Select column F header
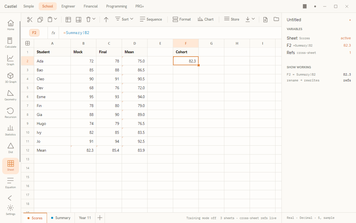356x223 pixels. (x=186, y=43)
